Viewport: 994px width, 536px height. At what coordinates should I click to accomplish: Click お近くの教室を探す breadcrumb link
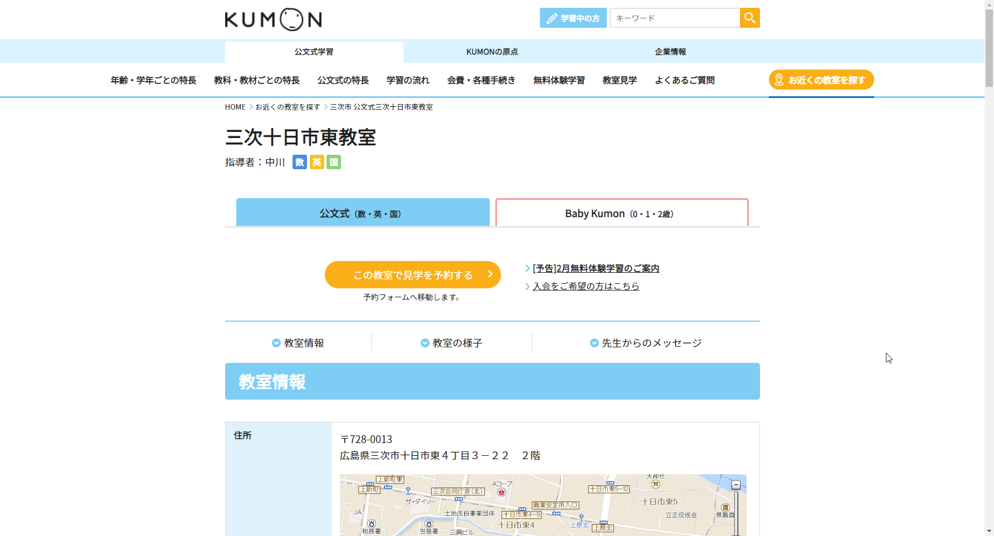288,107
